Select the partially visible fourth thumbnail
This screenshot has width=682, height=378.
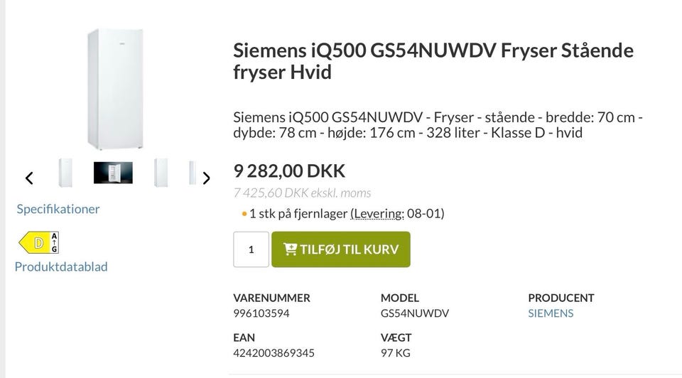point(192,173)
